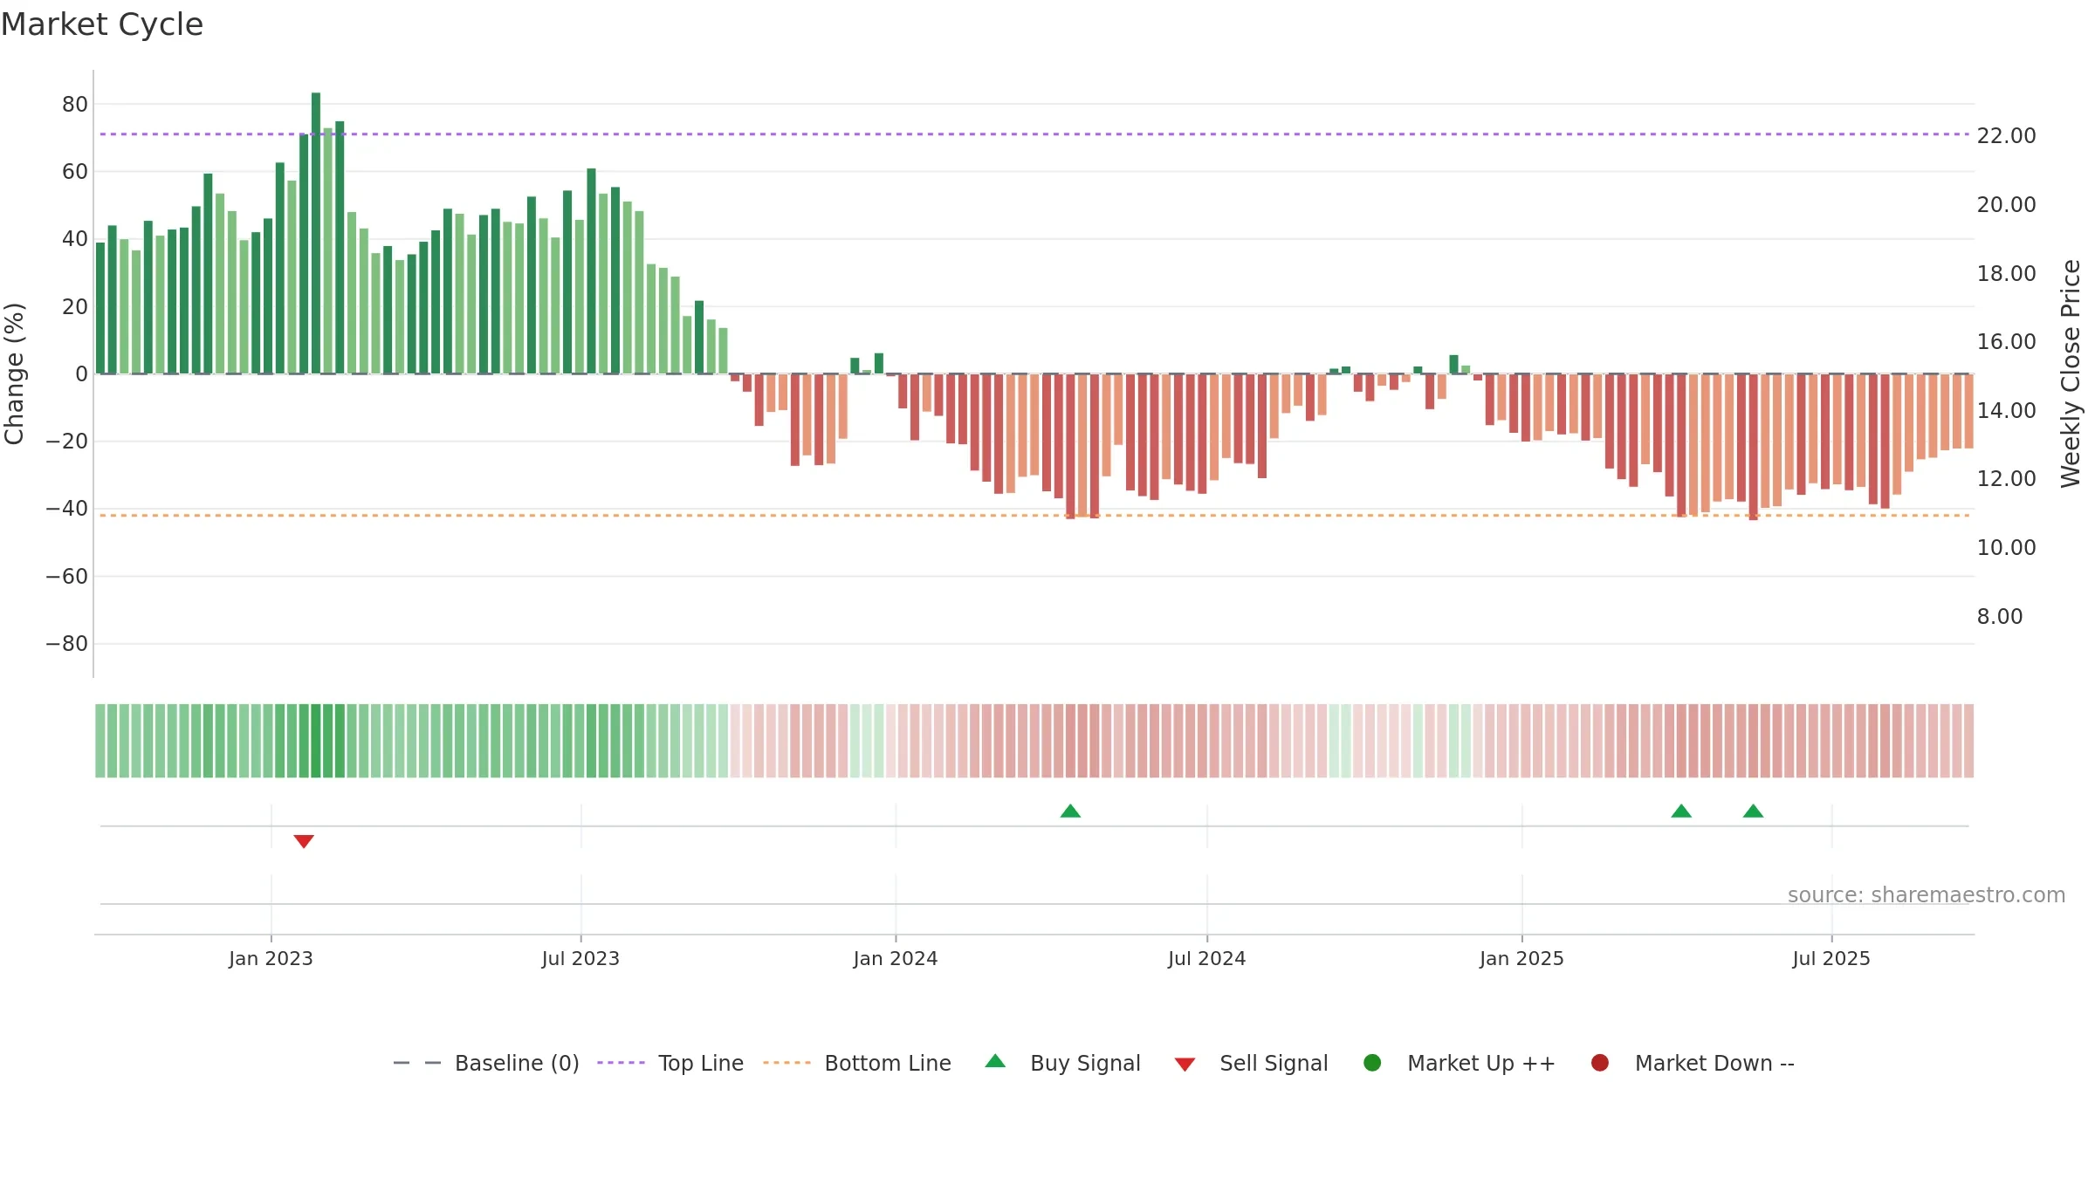Image resolution: width=2095 pixels, height=1178 pixels.
Task: Click the Change (%) axis title
Action: point(14,373)
